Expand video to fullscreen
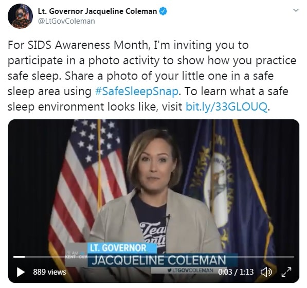307x288 pixels. click(286, 272)
